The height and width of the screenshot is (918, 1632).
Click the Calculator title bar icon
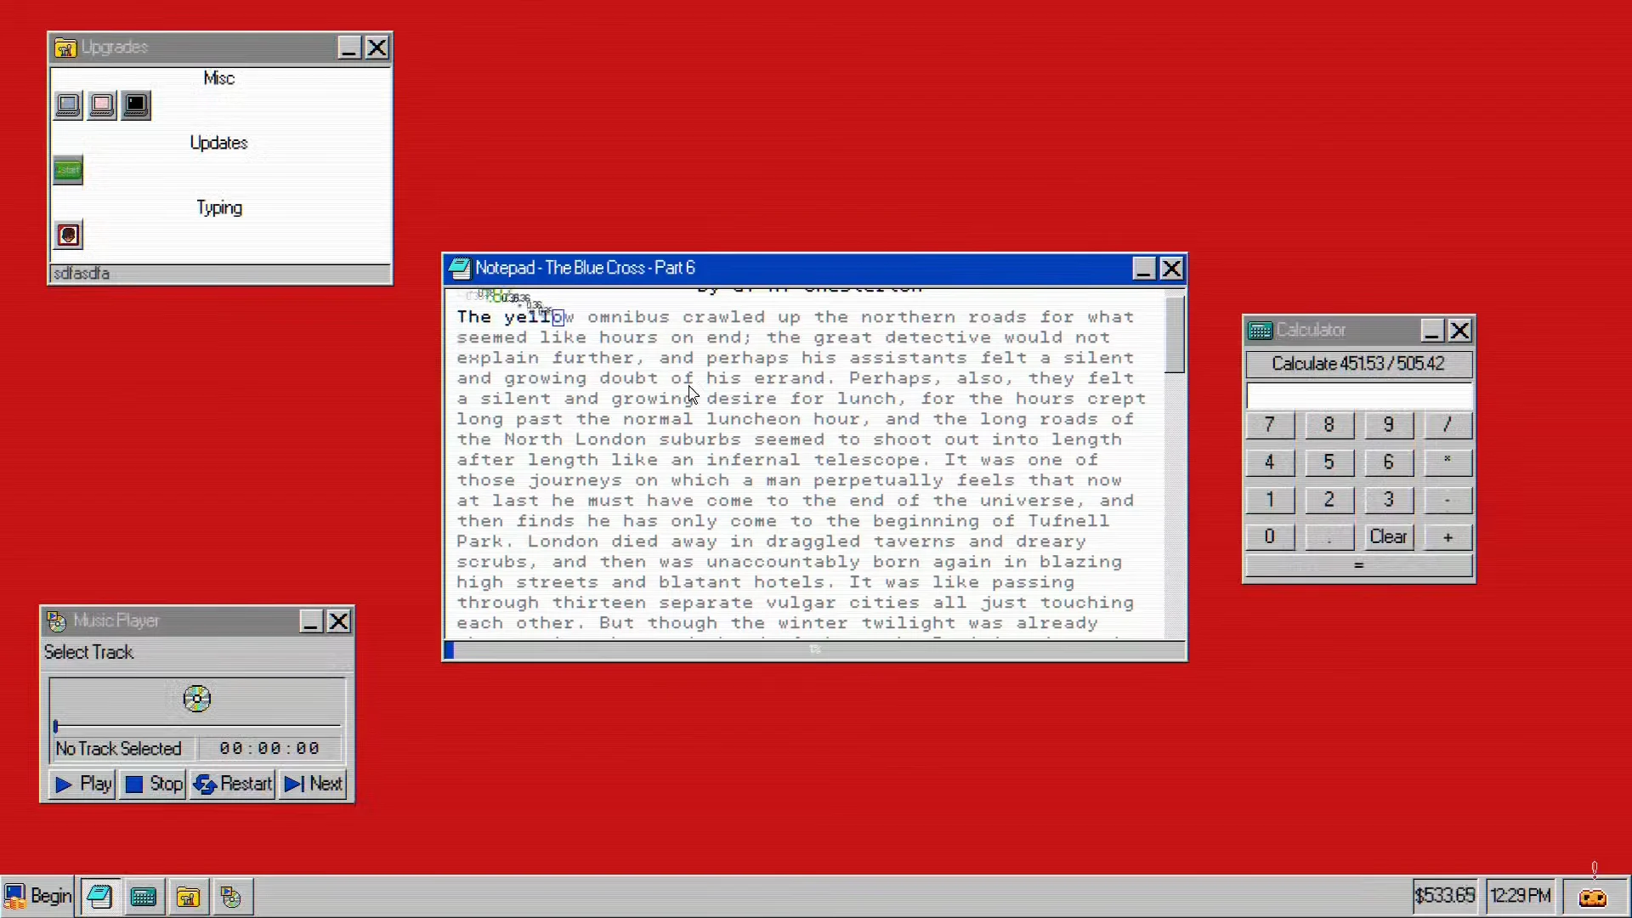click(x=1260, y=331)
